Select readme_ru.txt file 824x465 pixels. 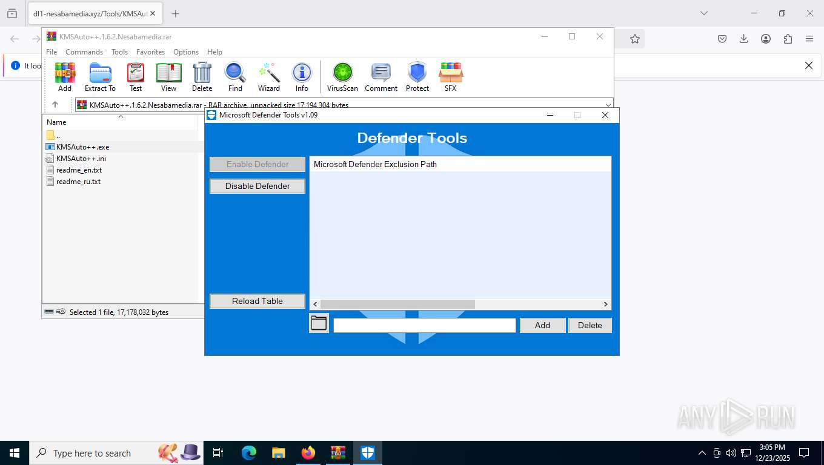tap(79, 182)
